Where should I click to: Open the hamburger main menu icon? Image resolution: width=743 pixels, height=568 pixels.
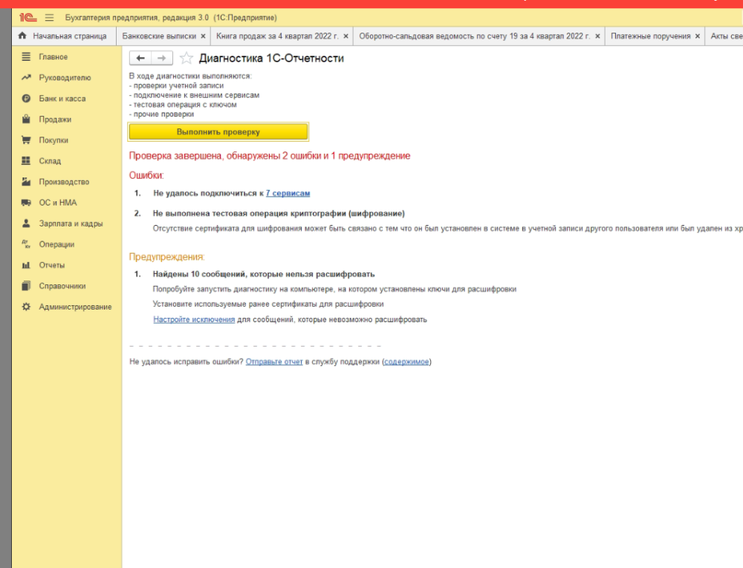coord(49,18)
